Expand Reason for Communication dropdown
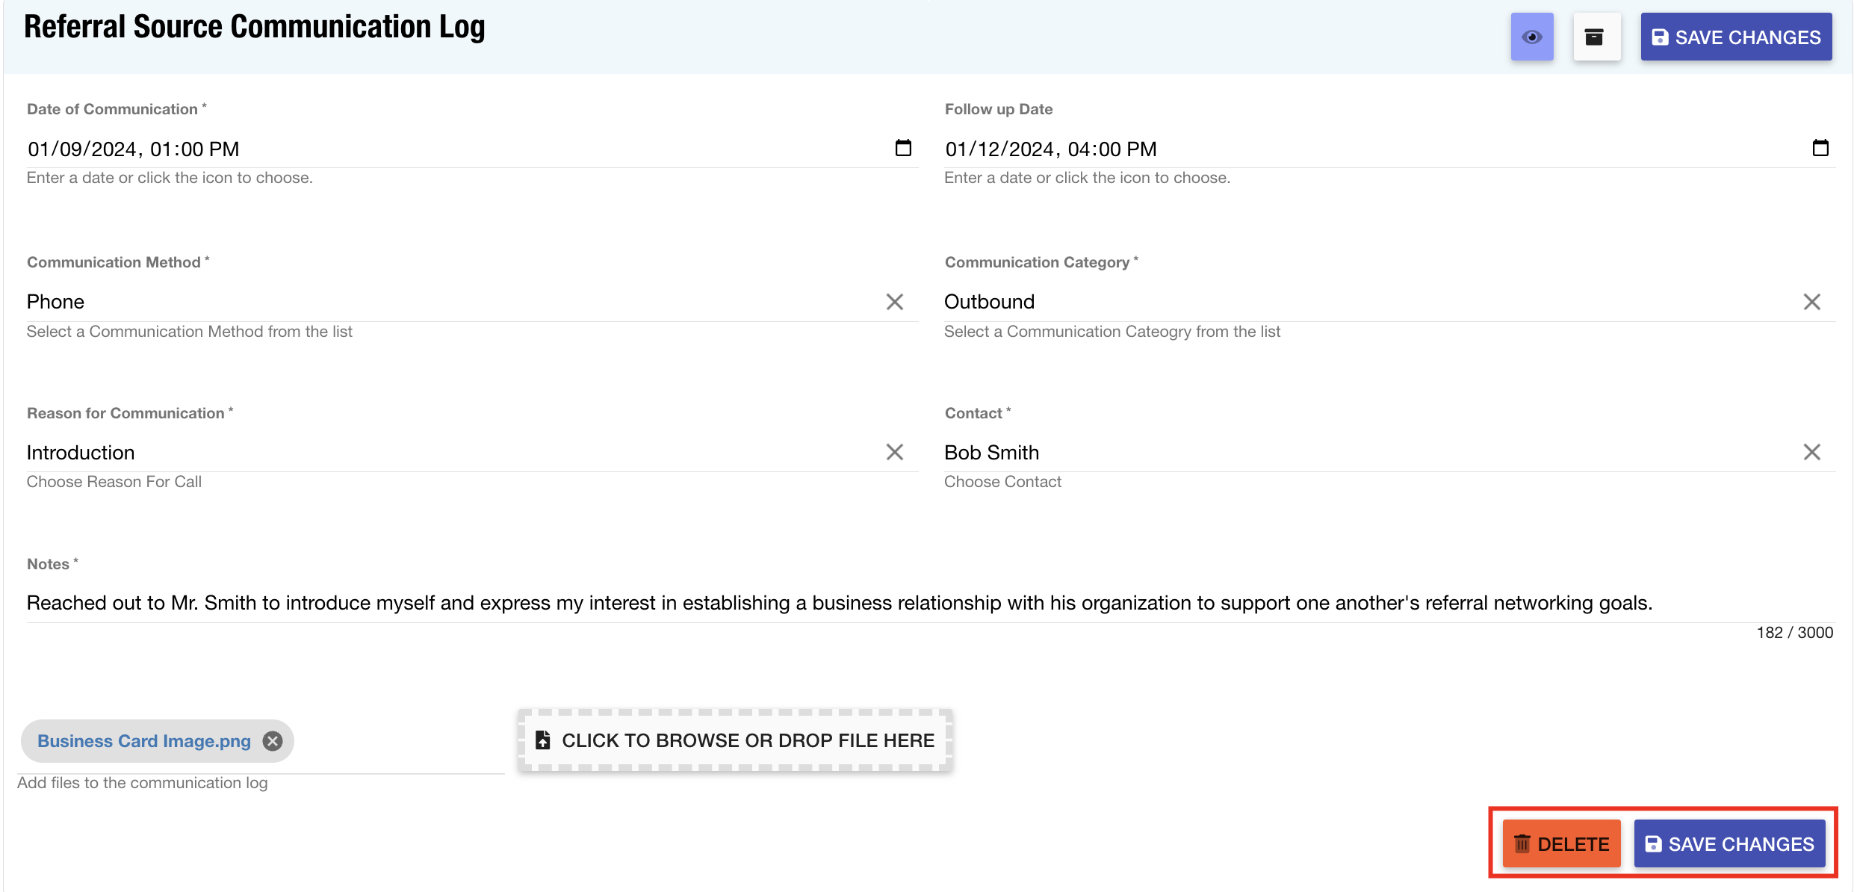1854x892 pixels. click(x=448, y=453)
